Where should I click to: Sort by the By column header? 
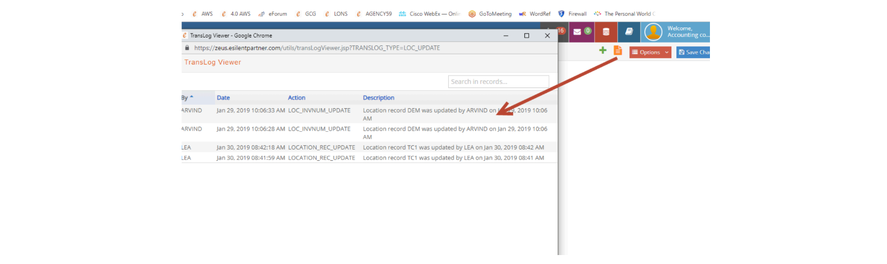click(x=187, y=98)
